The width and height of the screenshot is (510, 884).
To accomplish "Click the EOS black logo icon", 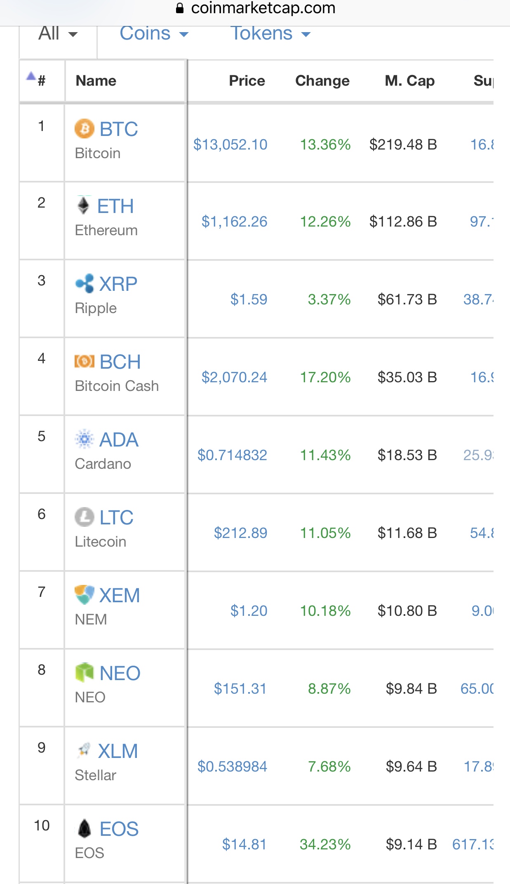I will [x=85, y=828].
